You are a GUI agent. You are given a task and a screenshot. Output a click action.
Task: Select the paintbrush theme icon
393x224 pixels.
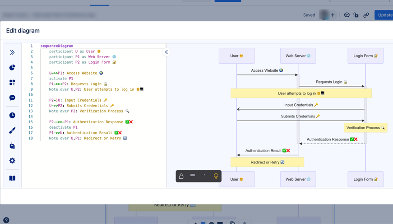[x=12, y=131]
